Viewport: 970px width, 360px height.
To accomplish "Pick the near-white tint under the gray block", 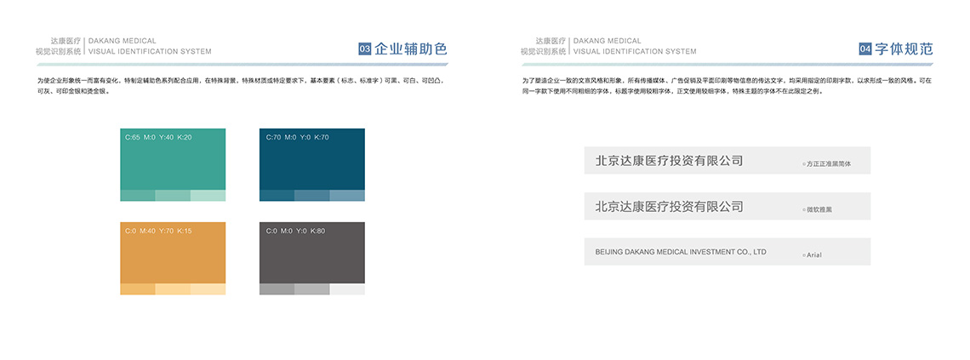I will pos(347,289).
